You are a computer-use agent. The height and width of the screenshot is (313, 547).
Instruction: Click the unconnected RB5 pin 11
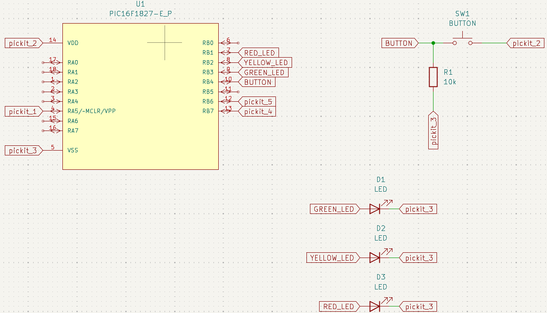click(228, 92)
